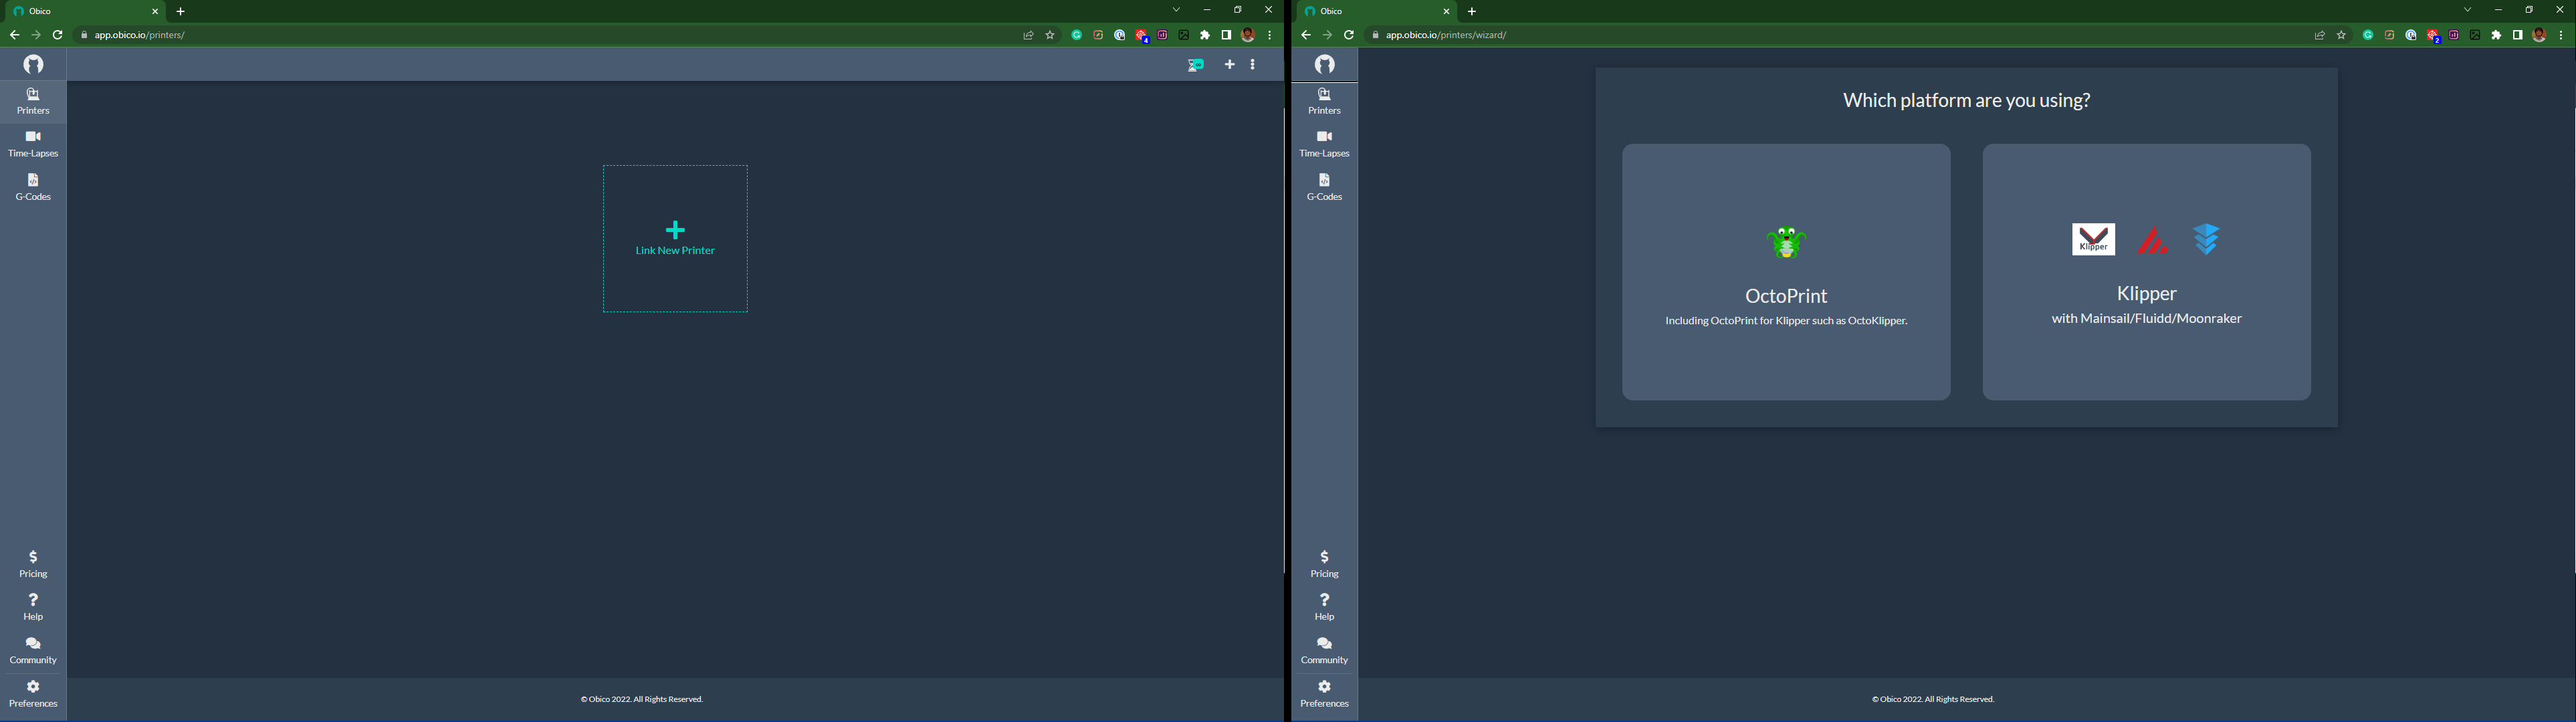Expand the tab search chevron in left window

[1177, 10]
